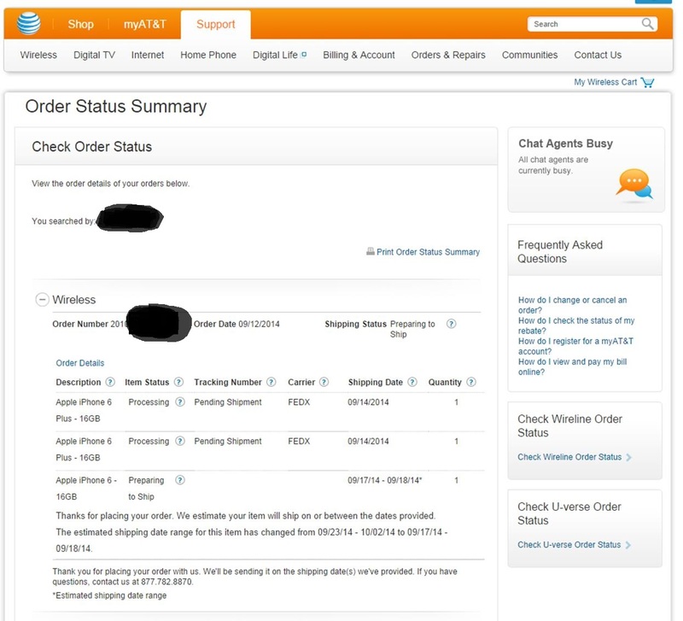This screenshot has width=683, height=621.
Task: Click the Check Order Status heading
Action: pyautogui.click(x=92, y=146)
